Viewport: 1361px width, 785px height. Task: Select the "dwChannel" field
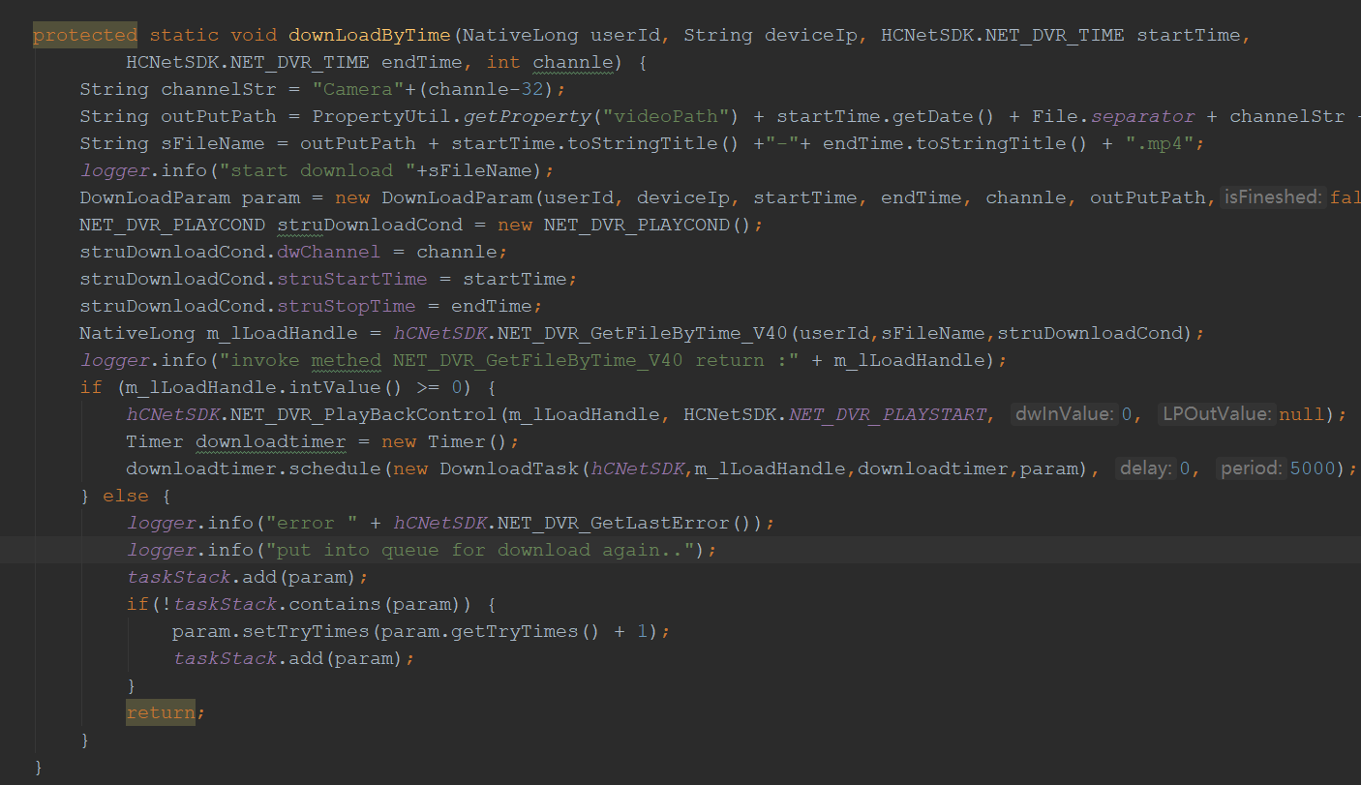click(329, 253)
